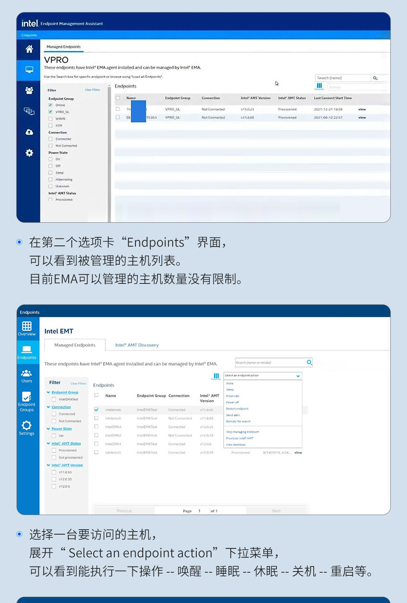Check the CCM filter checkbox
This screenshot has width=407, height=603.
coord(50,125)
